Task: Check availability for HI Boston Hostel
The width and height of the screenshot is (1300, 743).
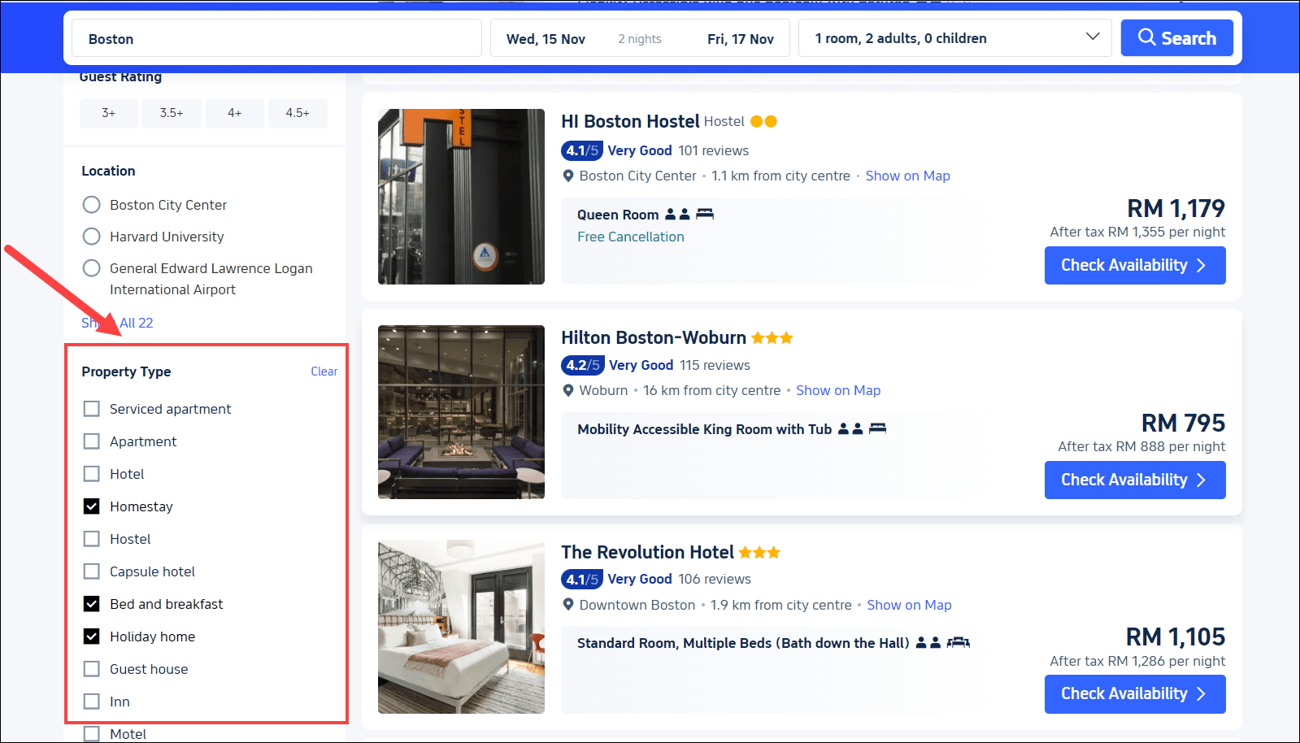Action: click(1135, 266)
